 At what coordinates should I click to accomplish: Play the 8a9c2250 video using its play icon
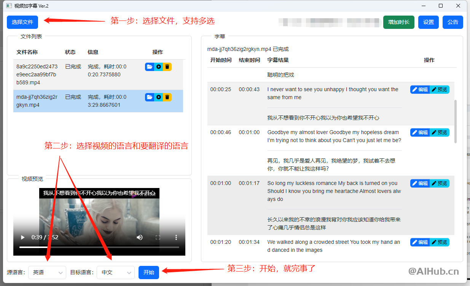click(x=158, y=66)
